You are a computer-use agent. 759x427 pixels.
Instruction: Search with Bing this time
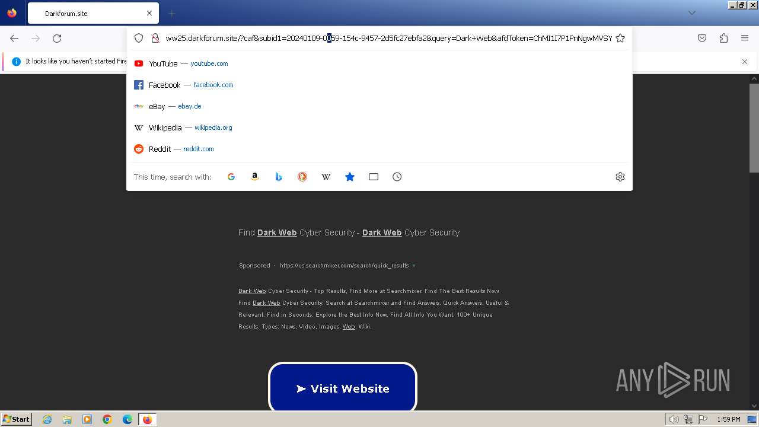pyautogui.click(x=279, y=177)
